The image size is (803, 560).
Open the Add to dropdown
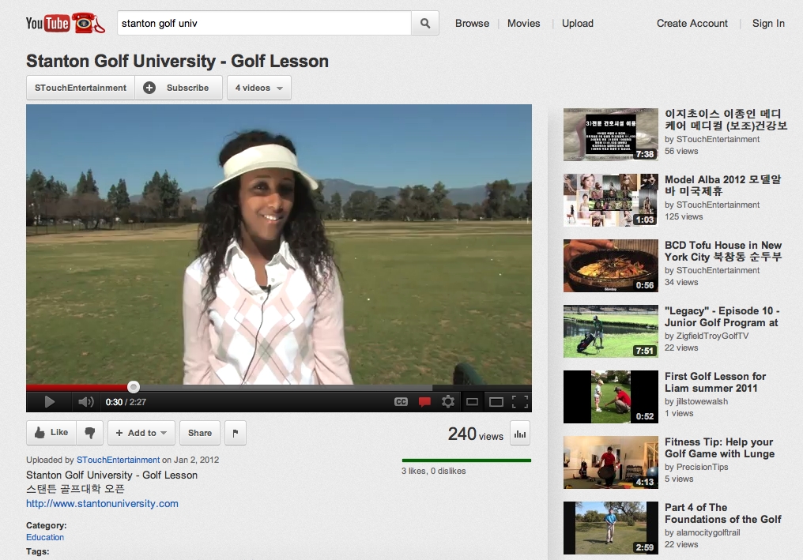pyautogui.click(x=141, y=433)
